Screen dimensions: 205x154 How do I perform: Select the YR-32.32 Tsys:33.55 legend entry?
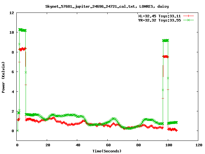tap(160, 20)
